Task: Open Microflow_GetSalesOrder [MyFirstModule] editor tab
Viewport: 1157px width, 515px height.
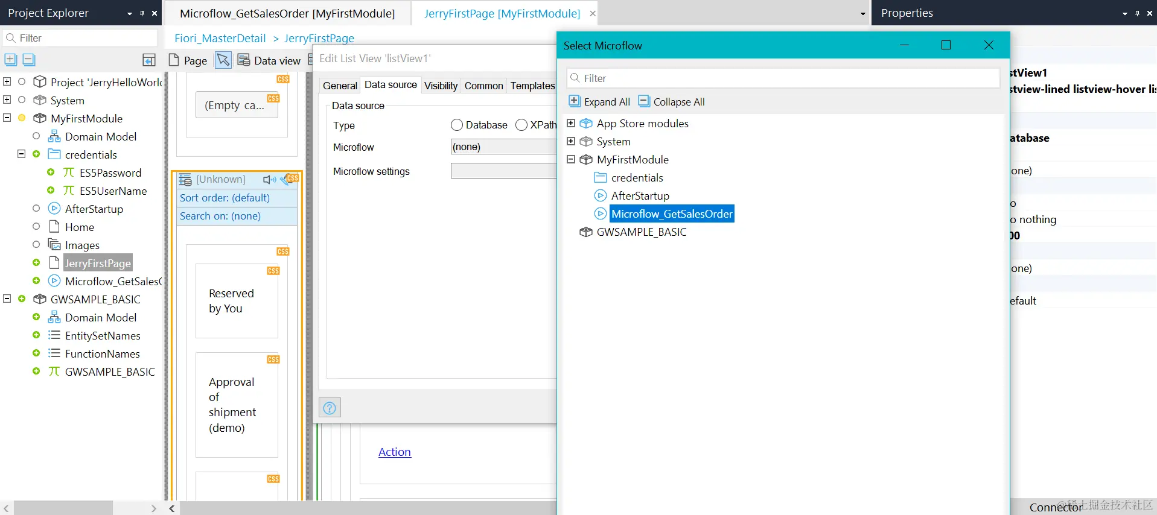Action: [287, 13]
